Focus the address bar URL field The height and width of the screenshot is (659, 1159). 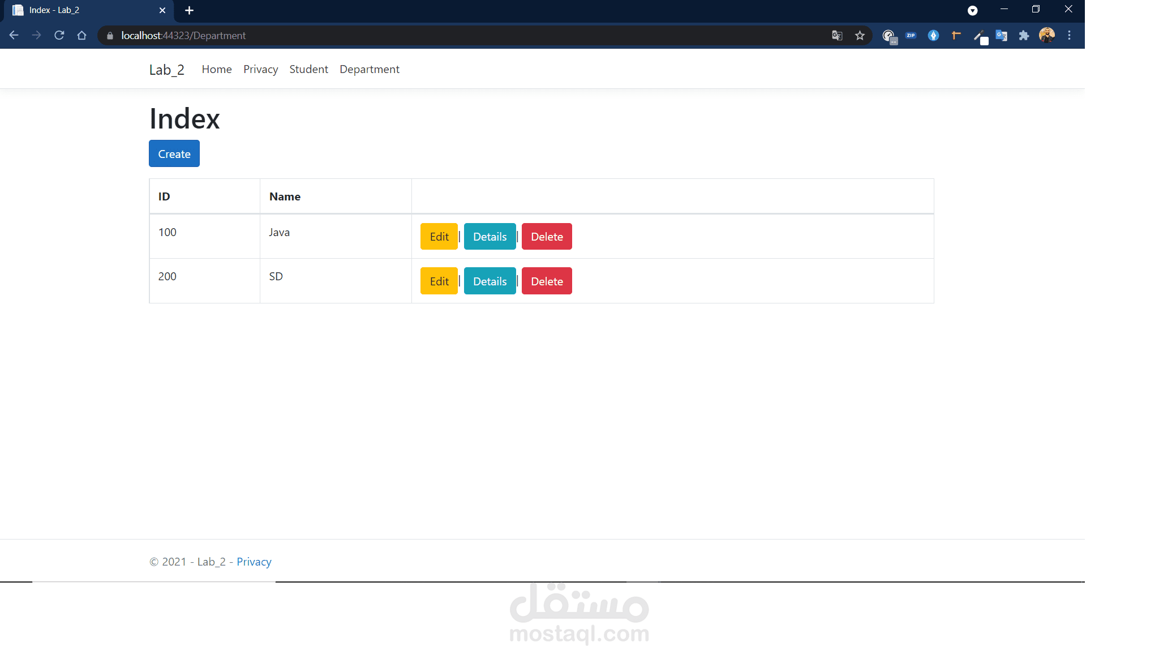(453, 36)
